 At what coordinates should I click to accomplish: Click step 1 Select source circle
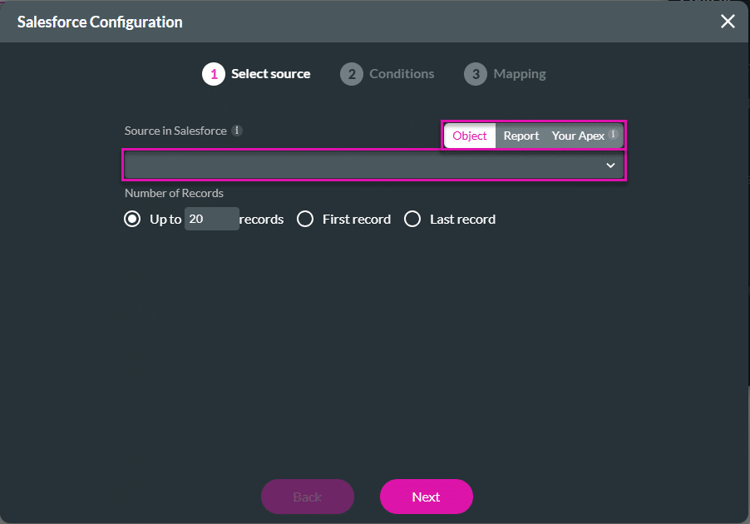(x=213, y=74)
